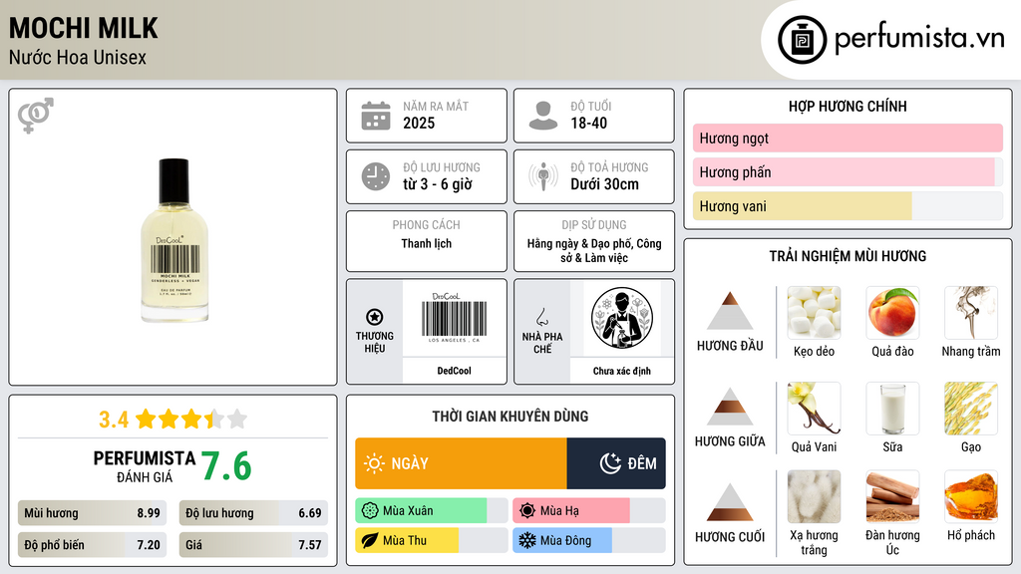Click the Hương phấn accord bar
This screenshot has height=574, width=1021.
click(848, 171)
